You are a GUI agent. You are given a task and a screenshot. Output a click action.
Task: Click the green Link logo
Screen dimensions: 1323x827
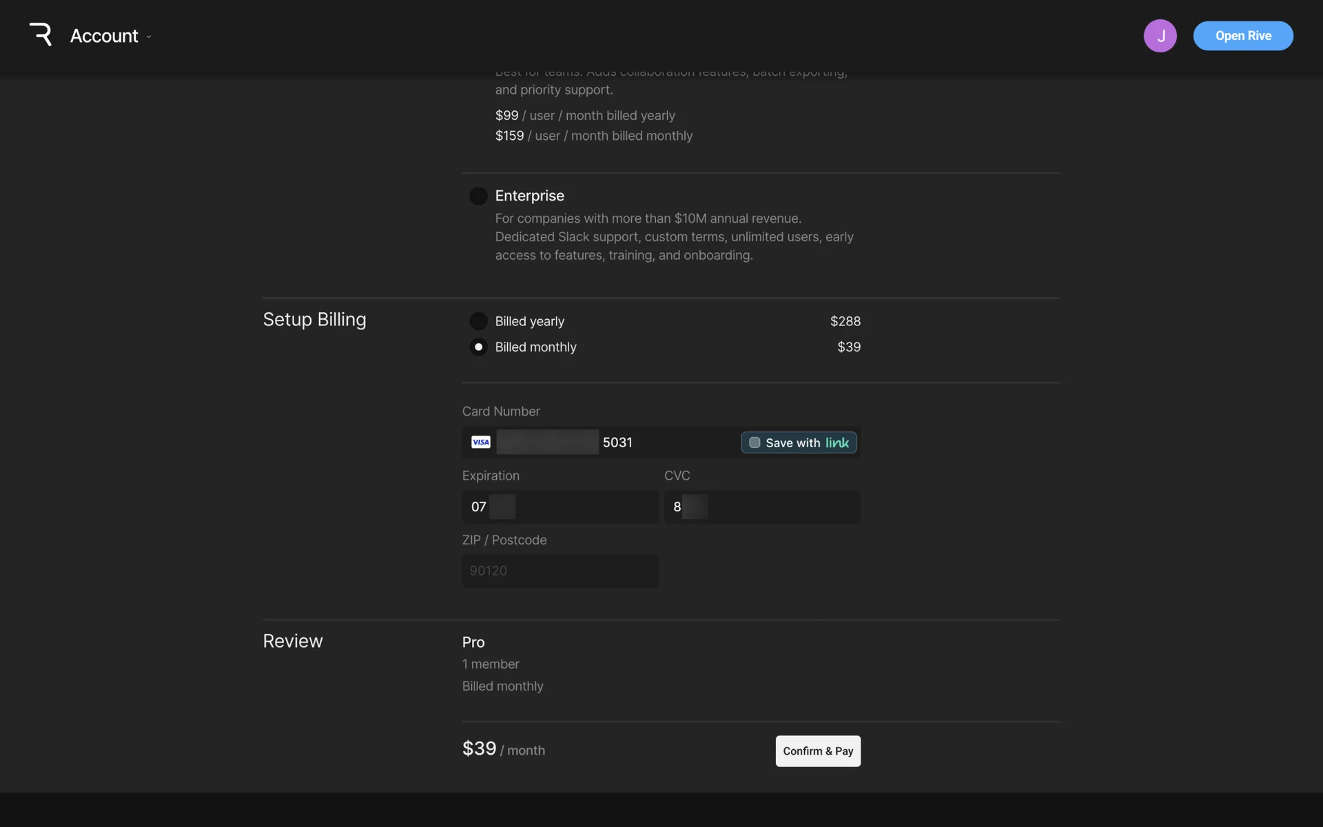click(x=837, y=442)
